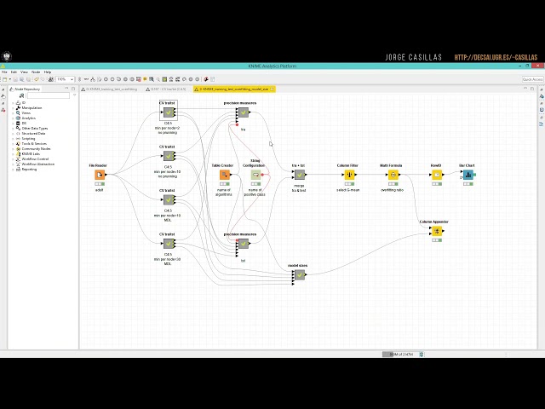Click the green grid settings toolbar icon
Viewport: 545px width, 409px height.
click(x=164, y=79)
